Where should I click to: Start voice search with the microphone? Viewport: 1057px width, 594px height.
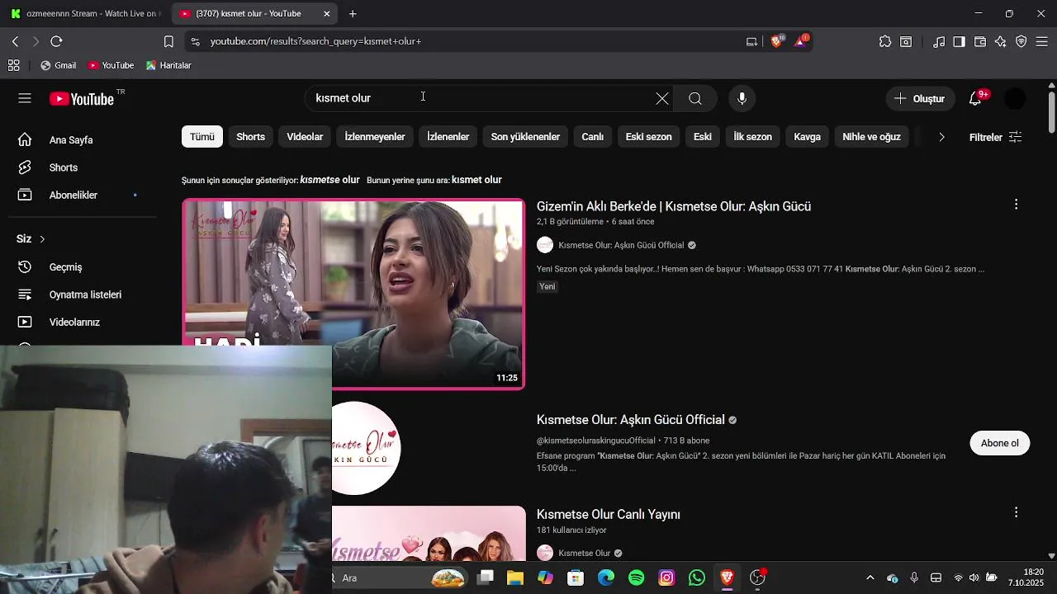point(742,98)
